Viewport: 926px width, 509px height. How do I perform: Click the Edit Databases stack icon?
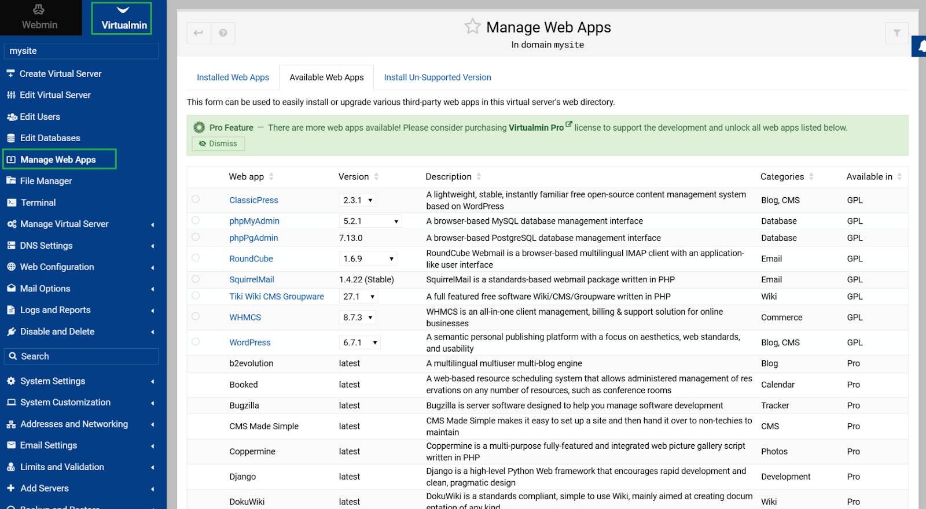click(x=11, y=138)
